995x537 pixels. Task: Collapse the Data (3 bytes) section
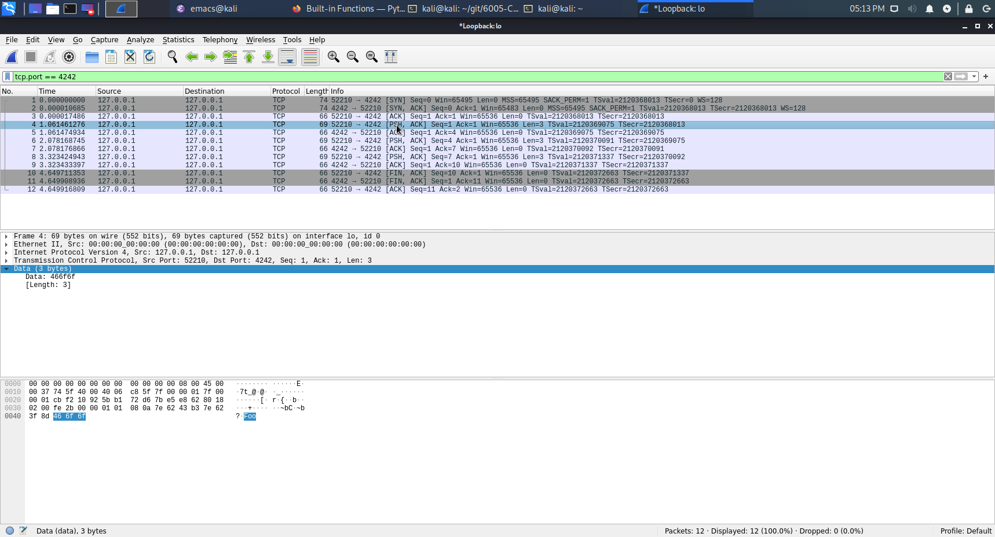tap(6, 268)
